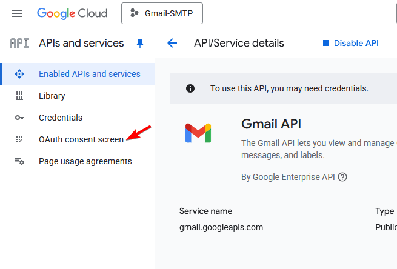397x269 pixels.
Task: Click the Gmail logo icon
Action: pyautogui.click(x=198, y=133)
